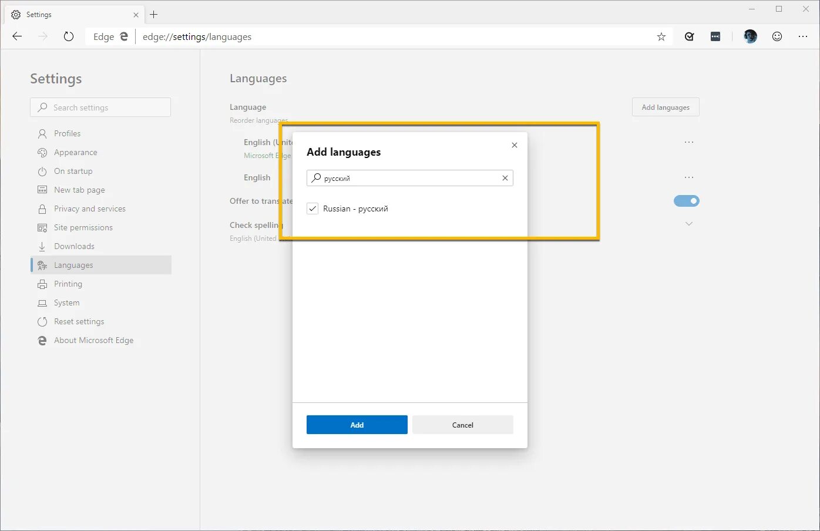The image size is (820, 531).
Task: Toggle Offer to translate pages switch
Action: click(x=686, y=200)
